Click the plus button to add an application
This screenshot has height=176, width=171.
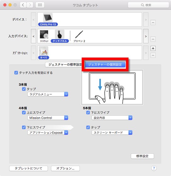[x=153, y=48]
